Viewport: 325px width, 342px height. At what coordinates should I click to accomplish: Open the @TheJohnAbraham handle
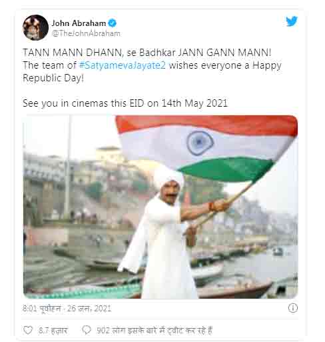tap(86, 33)
